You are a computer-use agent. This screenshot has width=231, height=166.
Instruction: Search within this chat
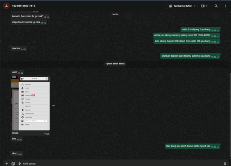[x=216, y=6]
